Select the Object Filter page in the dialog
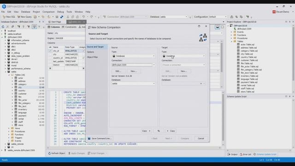Viewport: 295px width, 166px height. tap(92, 57)
